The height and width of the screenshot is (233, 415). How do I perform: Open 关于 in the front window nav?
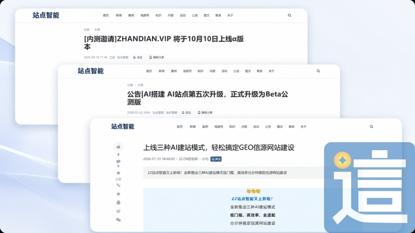303,127
